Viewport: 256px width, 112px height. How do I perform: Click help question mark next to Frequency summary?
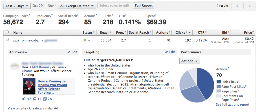pyautogui.click(x=52, y=15)
